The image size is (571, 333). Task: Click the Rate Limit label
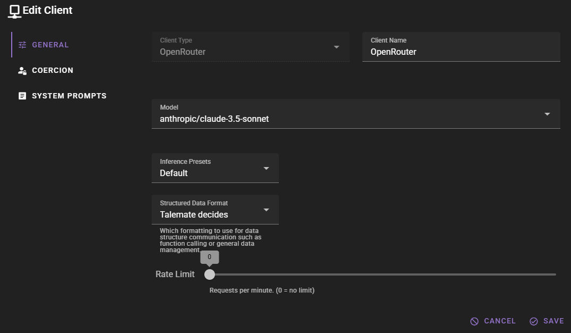(175, 274)
